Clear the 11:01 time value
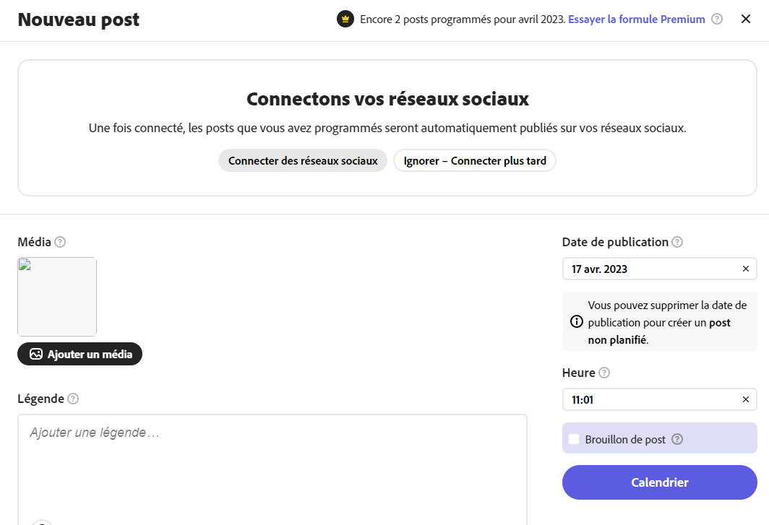The image size is (769, 525). click(x=746, y=399)
